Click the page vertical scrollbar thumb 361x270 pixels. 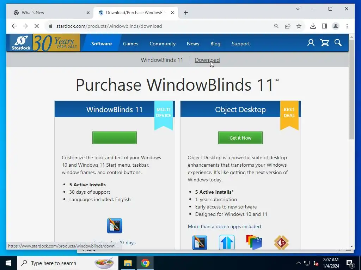(351, 89)
